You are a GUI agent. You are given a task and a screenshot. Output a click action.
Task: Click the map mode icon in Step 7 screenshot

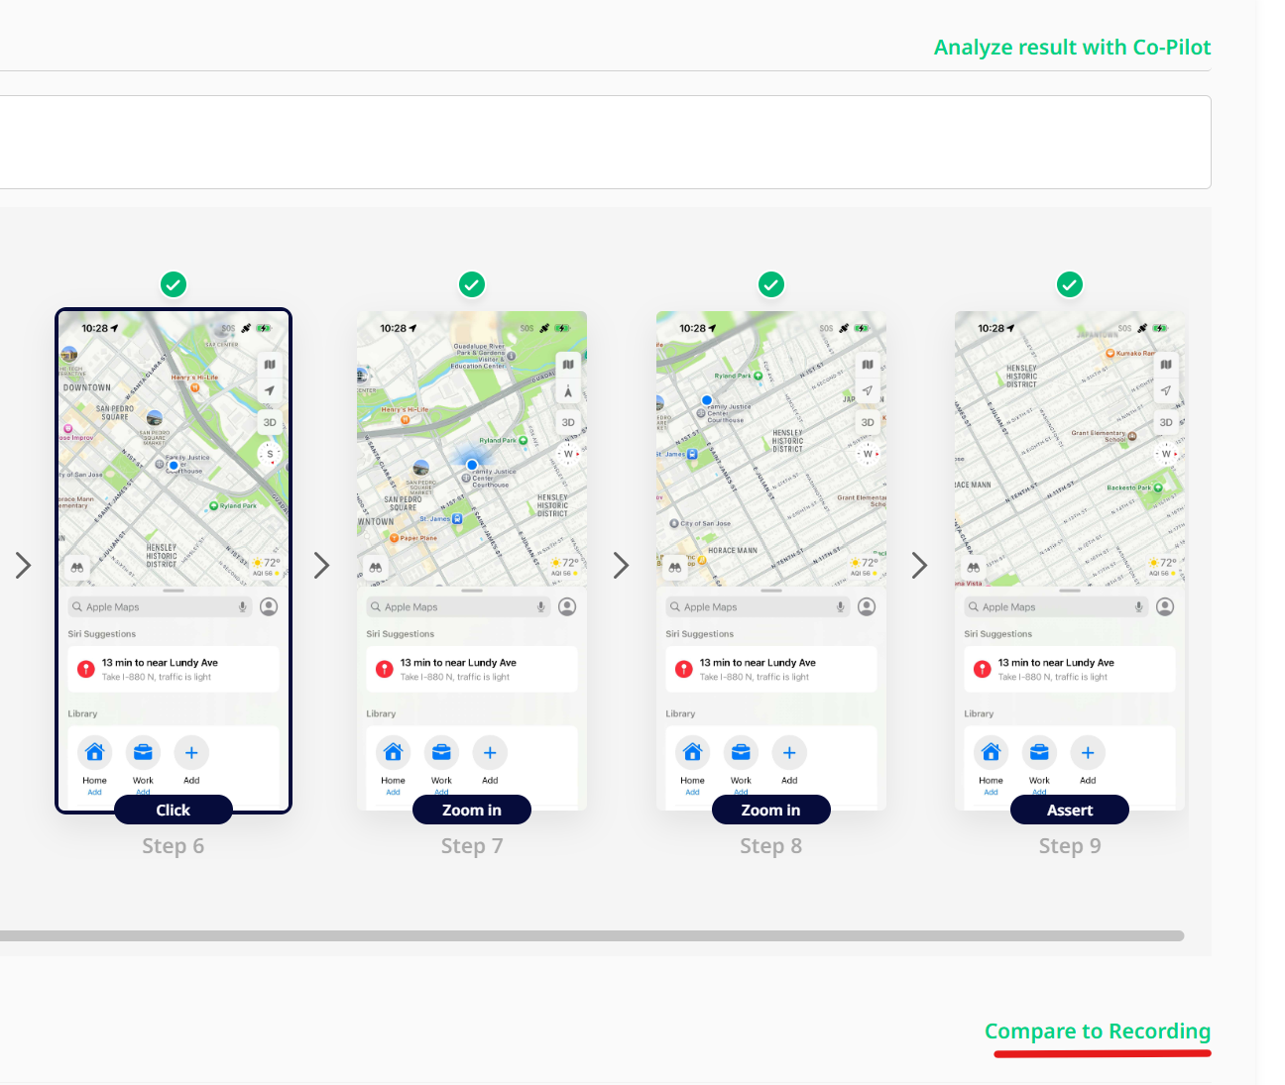(x=568, y=365)
